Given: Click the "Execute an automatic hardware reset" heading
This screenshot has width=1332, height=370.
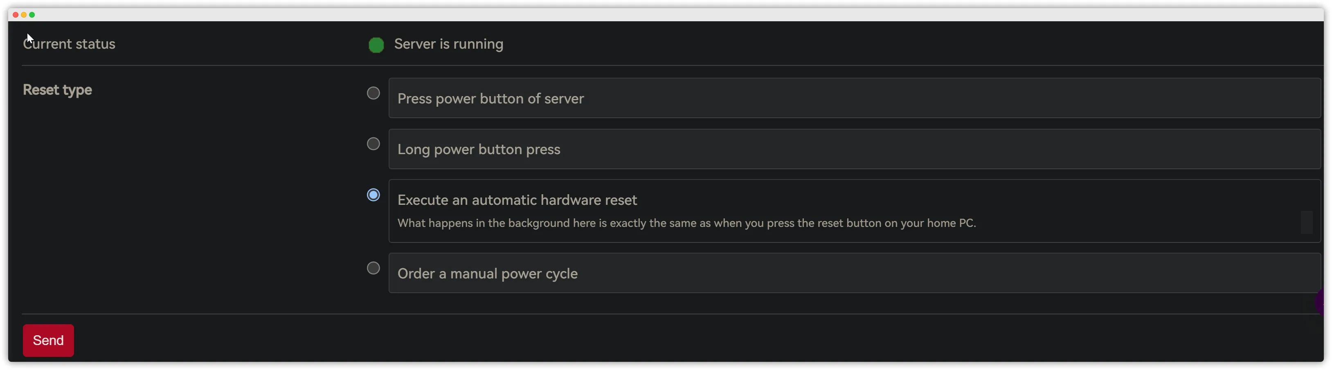Looking at the screenshot, I should (517, 200).
